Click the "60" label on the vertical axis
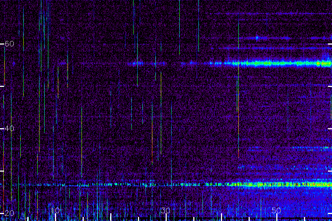 [x=9, y=44]
